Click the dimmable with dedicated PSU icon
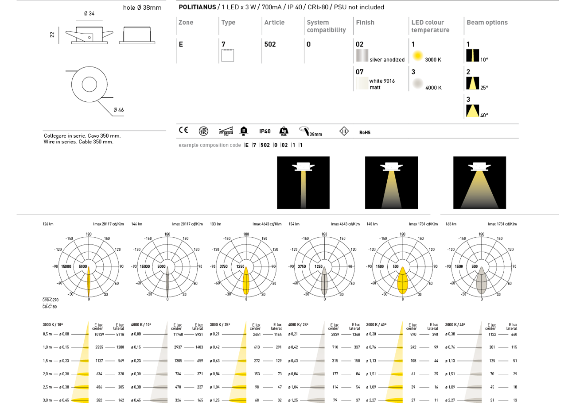 point(226,131)
